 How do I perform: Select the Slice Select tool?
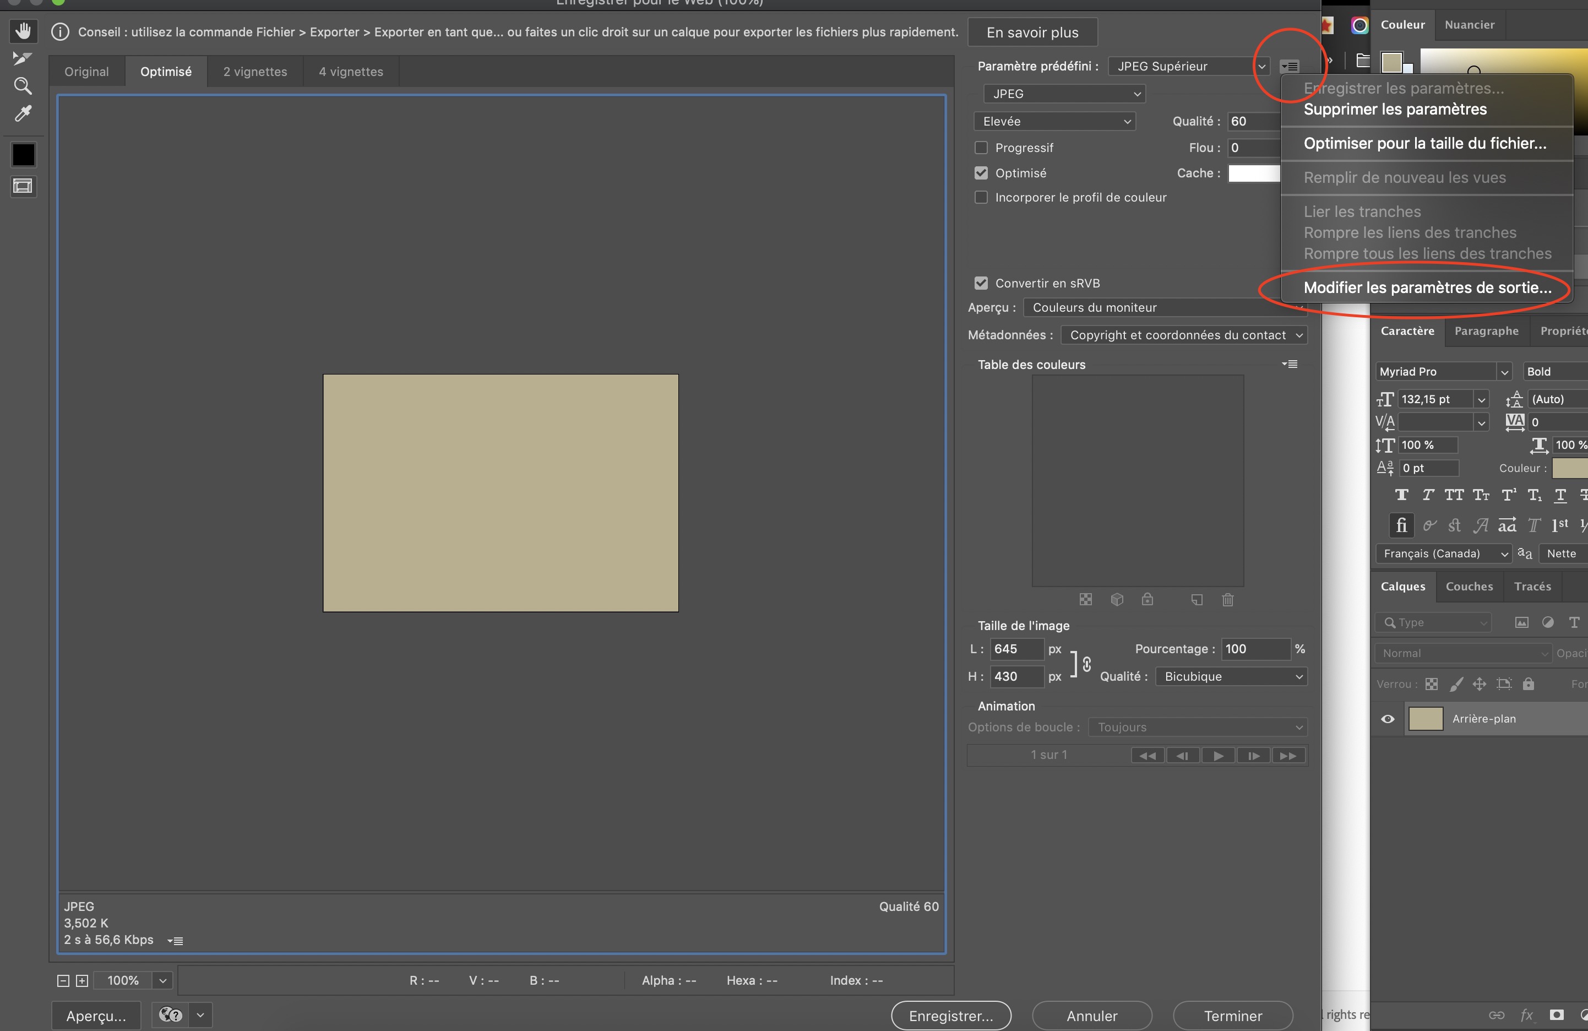(x=21, y=57)
